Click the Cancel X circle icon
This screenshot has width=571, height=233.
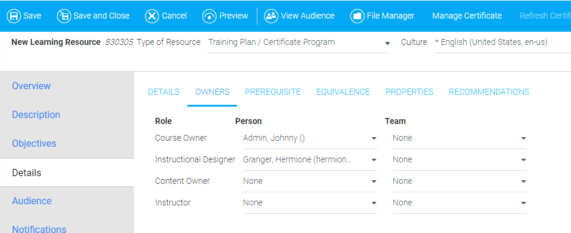pyautogui.click(x=152, y=16)
